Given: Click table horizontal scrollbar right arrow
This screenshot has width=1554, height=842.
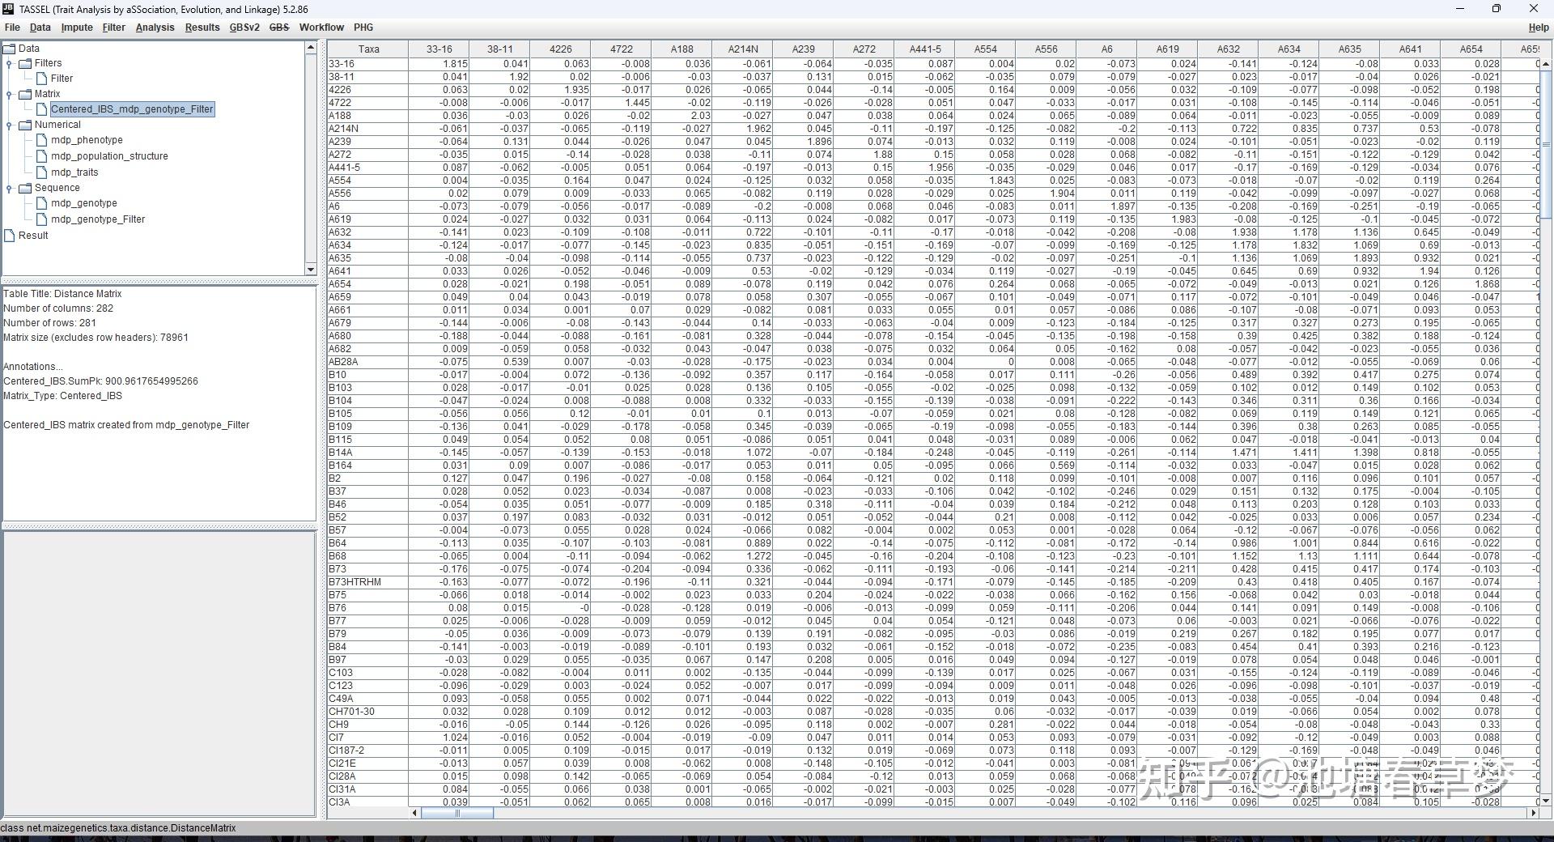Looking at the screenshot, I should click(x=1533, y=813).
